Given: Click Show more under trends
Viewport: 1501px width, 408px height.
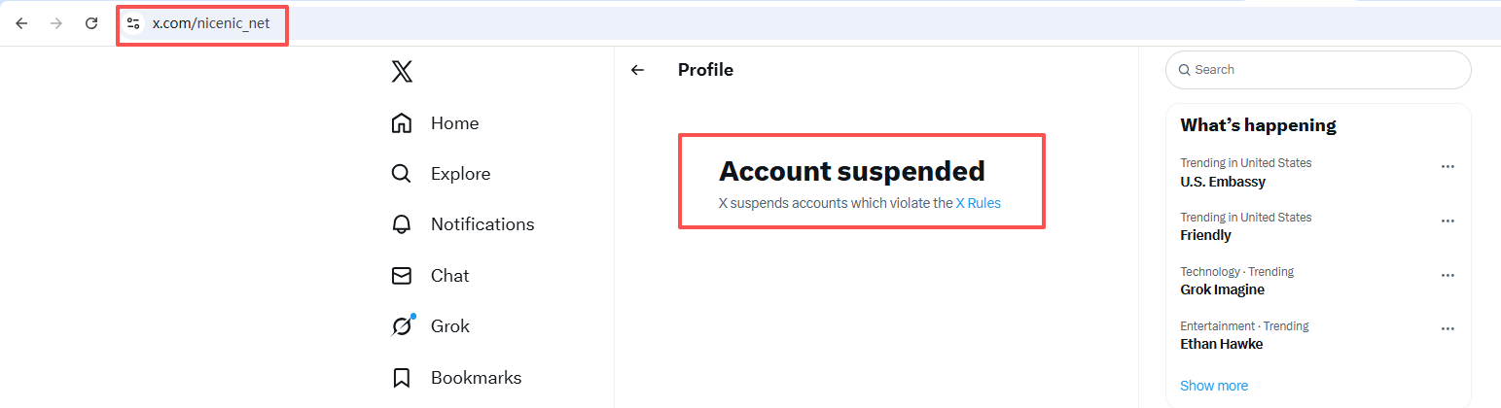Looking at the screenshot, I should pyautogui.click(x=1213, y=386).
